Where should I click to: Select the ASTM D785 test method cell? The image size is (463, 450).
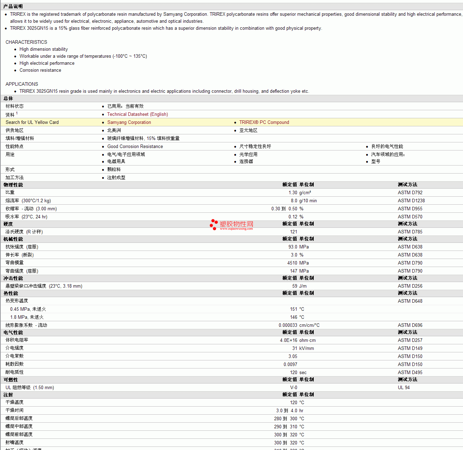410,232
